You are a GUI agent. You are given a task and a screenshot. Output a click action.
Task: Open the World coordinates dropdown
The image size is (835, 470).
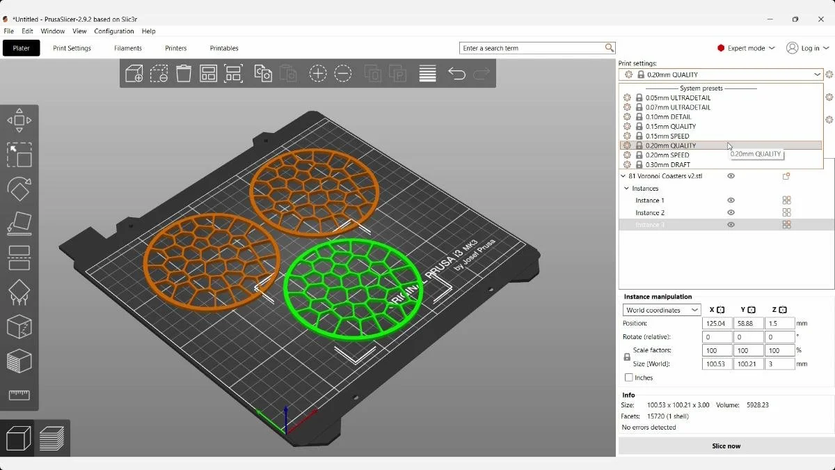tap(662, 310)
